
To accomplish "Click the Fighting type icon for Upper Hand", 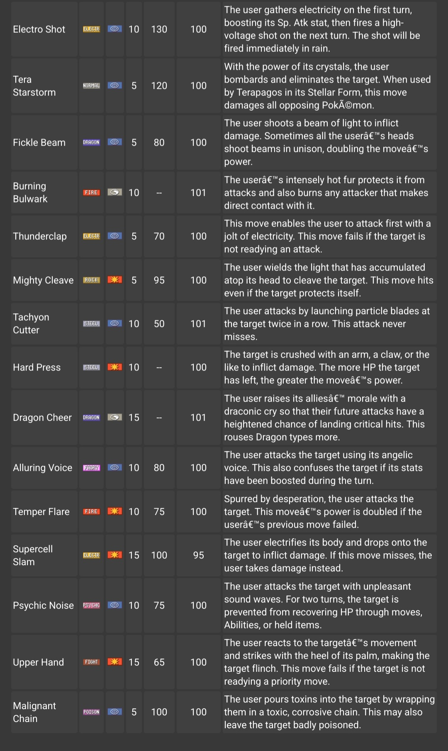I will (x=91, y=662).
